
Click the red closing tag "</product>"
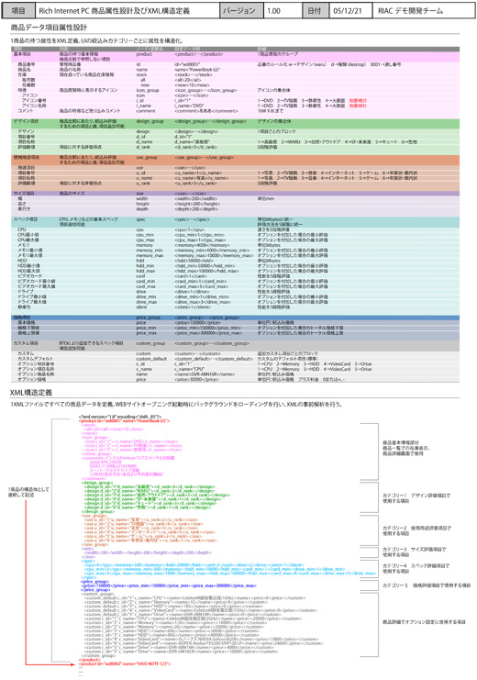(x=89, y=660)
